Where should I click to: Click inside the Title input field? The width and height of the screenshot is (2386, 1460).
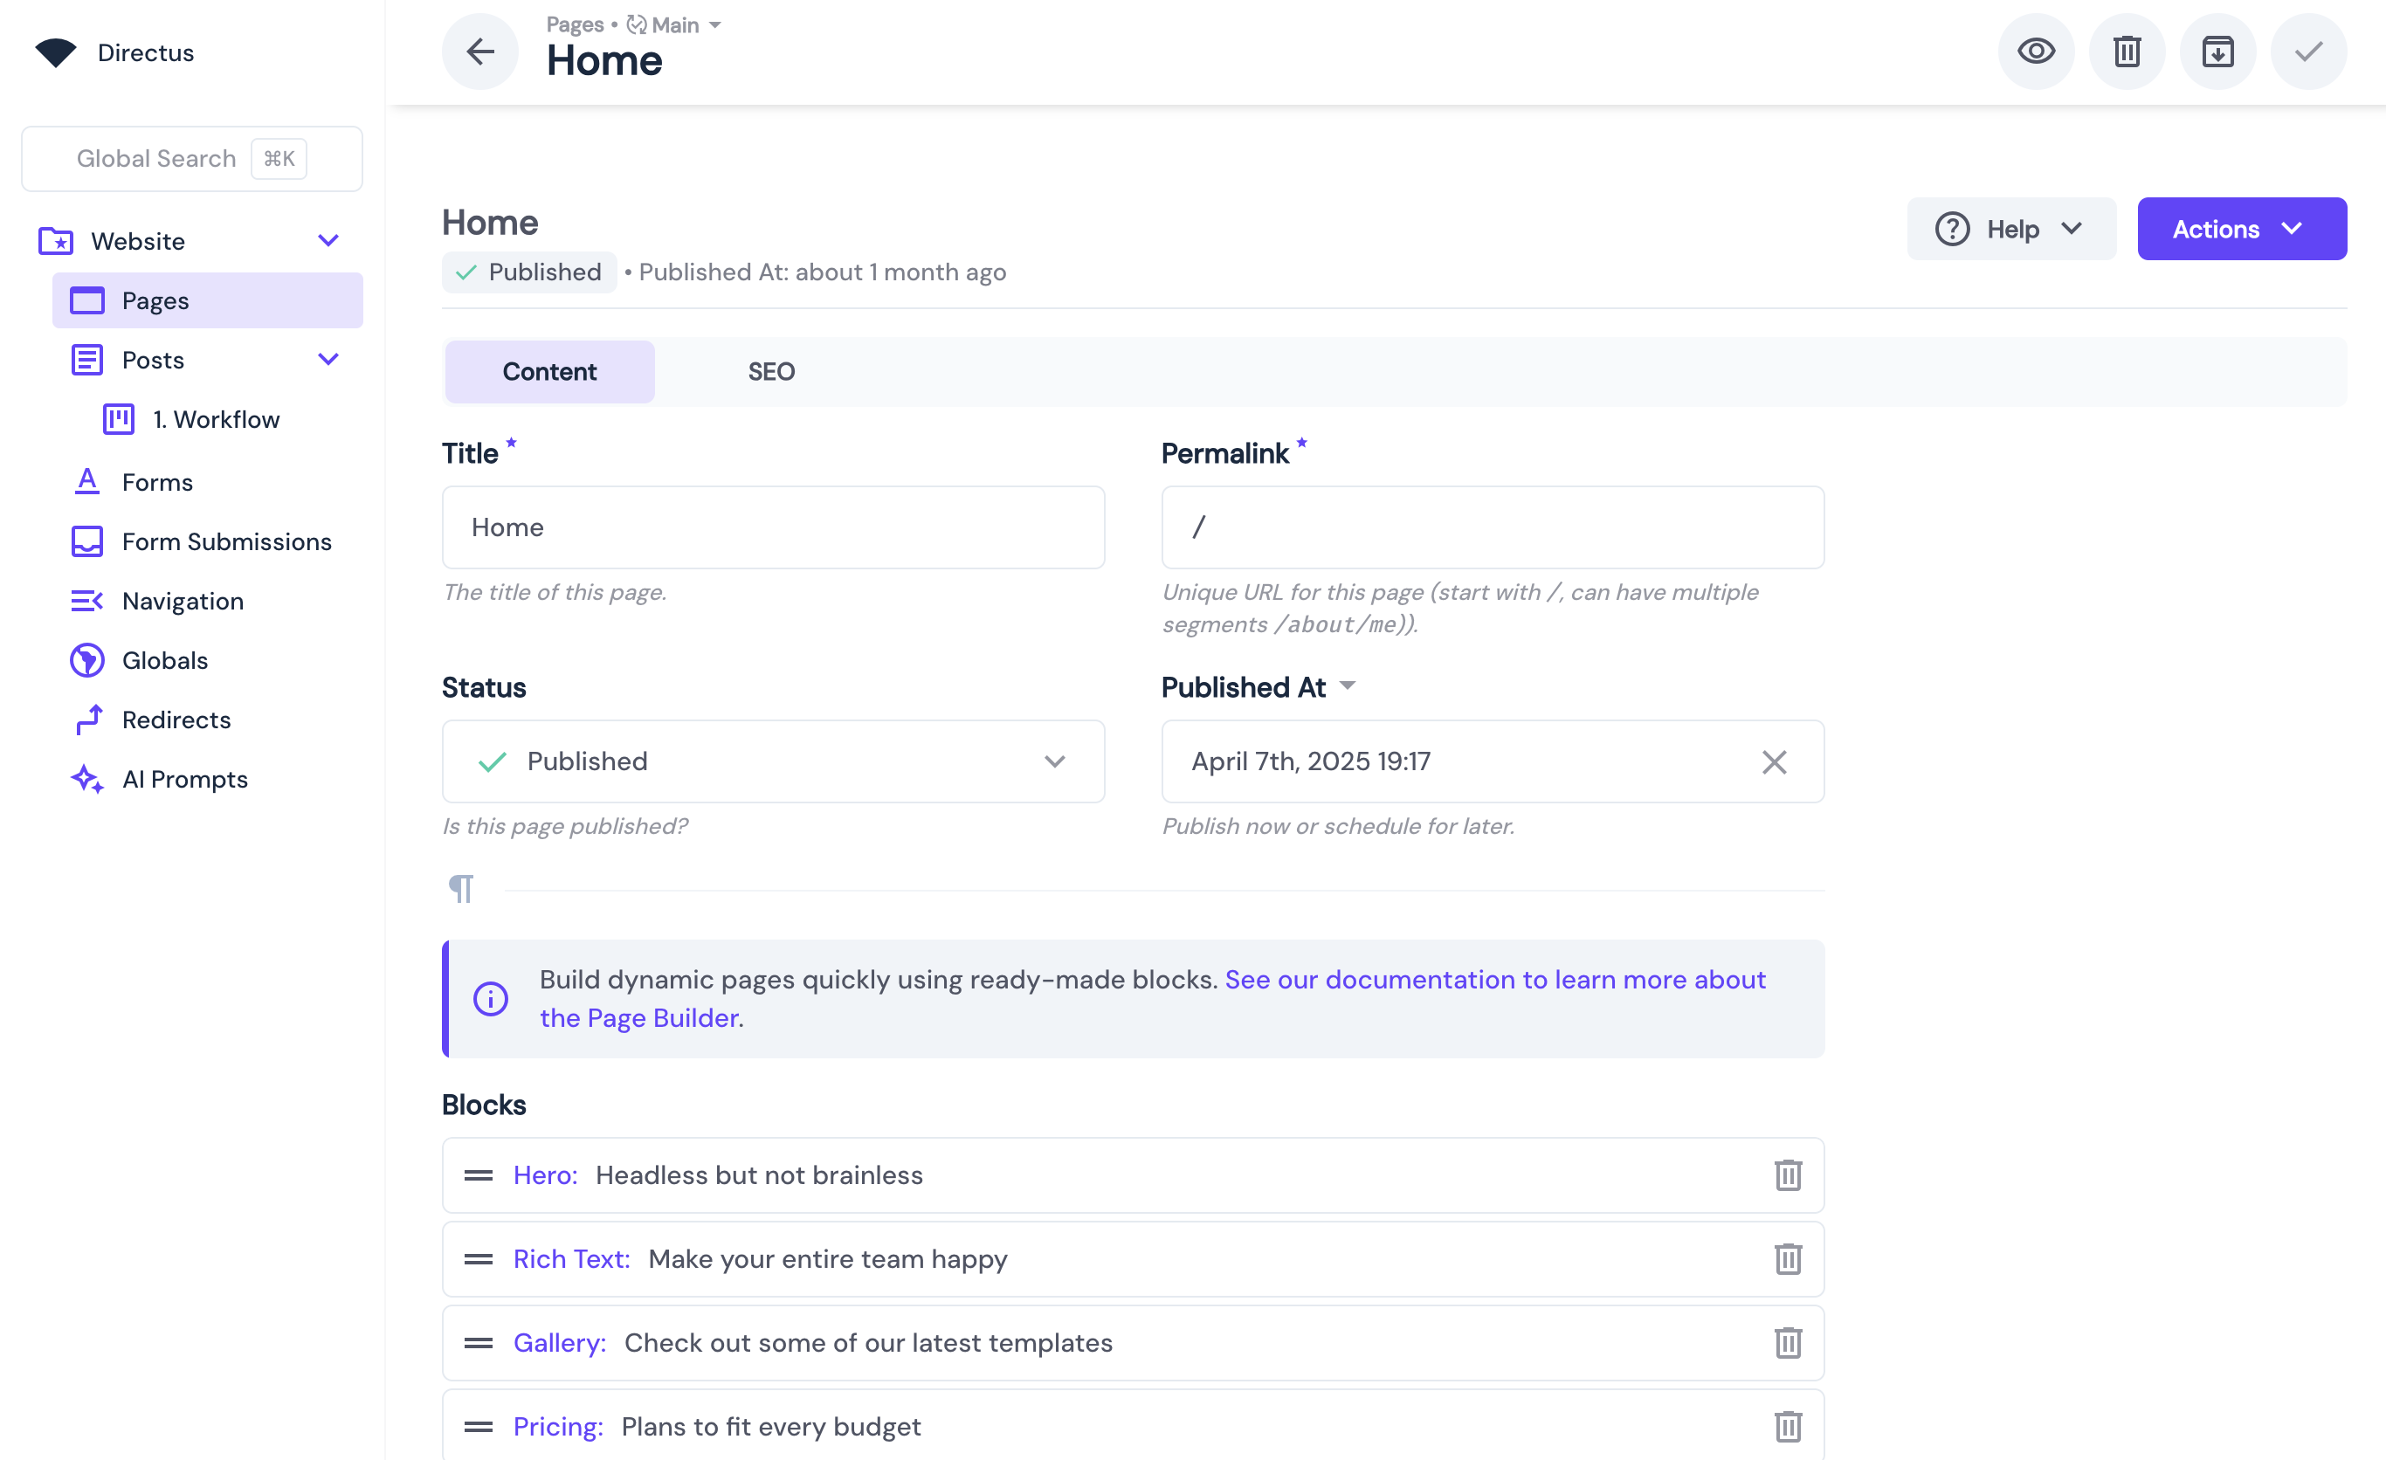(773, 527)
